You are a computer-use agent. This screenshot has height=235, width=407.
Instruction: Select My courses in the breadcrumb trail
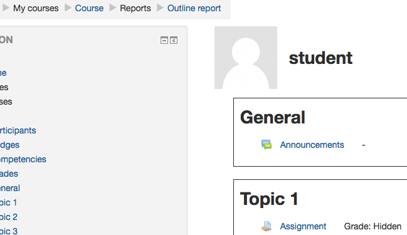[36, 8]
